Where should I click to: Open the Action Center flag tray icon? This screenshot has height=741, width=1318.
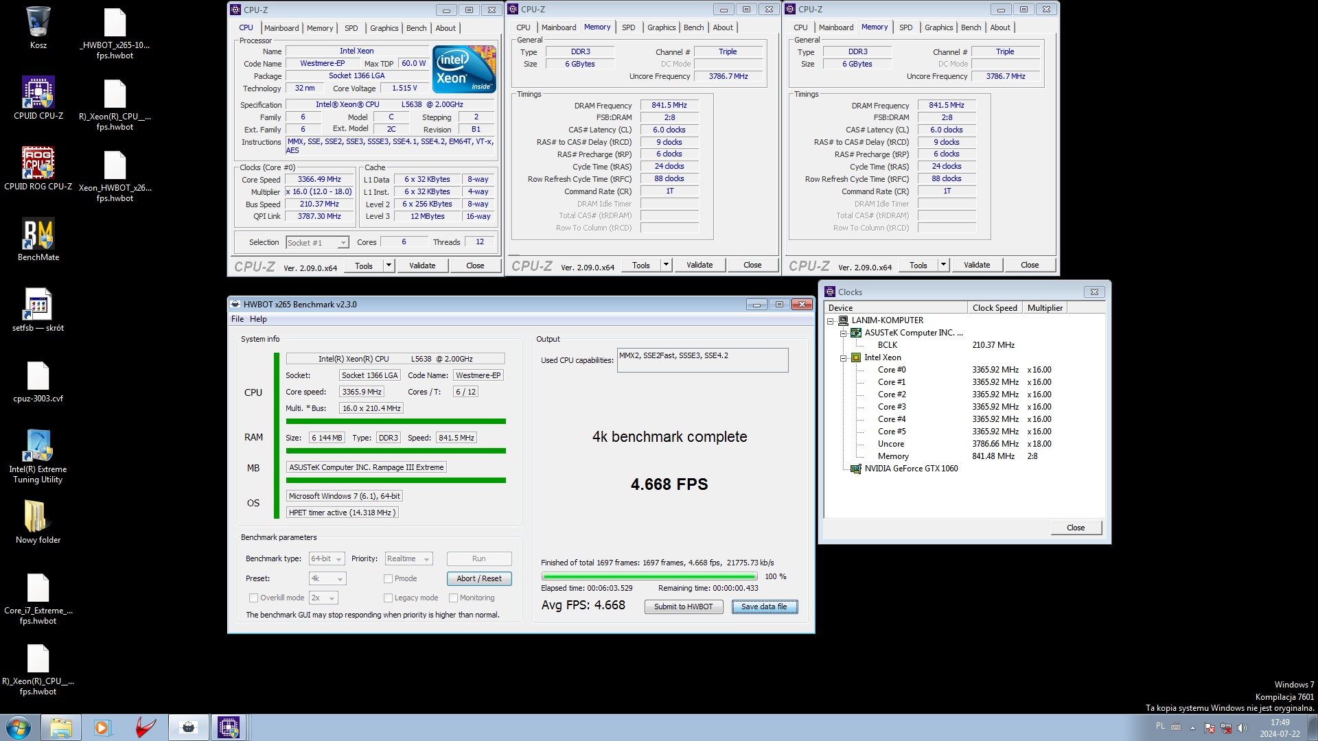pyautogui.click(x=1209, y=728)
